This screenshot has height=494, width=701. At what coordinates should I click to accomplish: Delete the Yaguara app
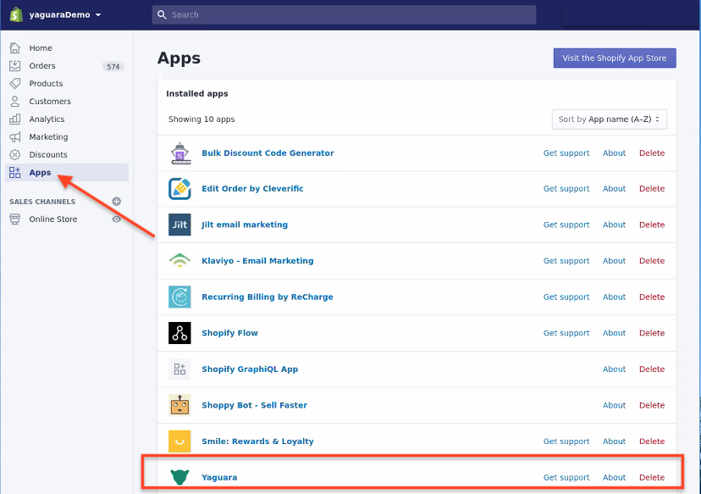[652, 478]
